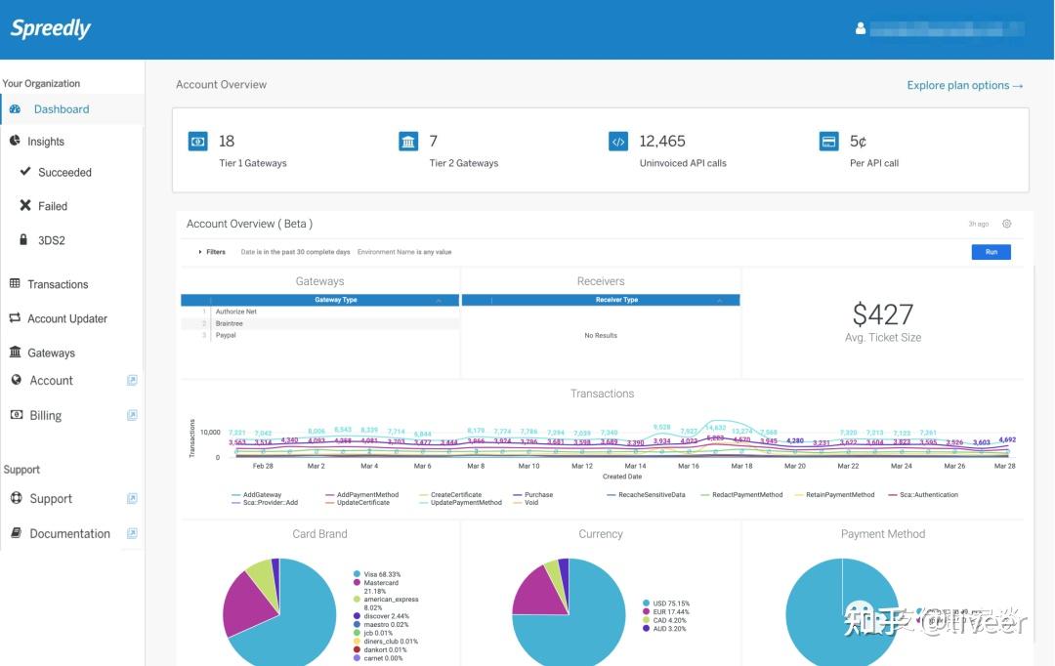
Task: Click the Per API call card icon
Action: pyautogui.click(x=829, y=142)
